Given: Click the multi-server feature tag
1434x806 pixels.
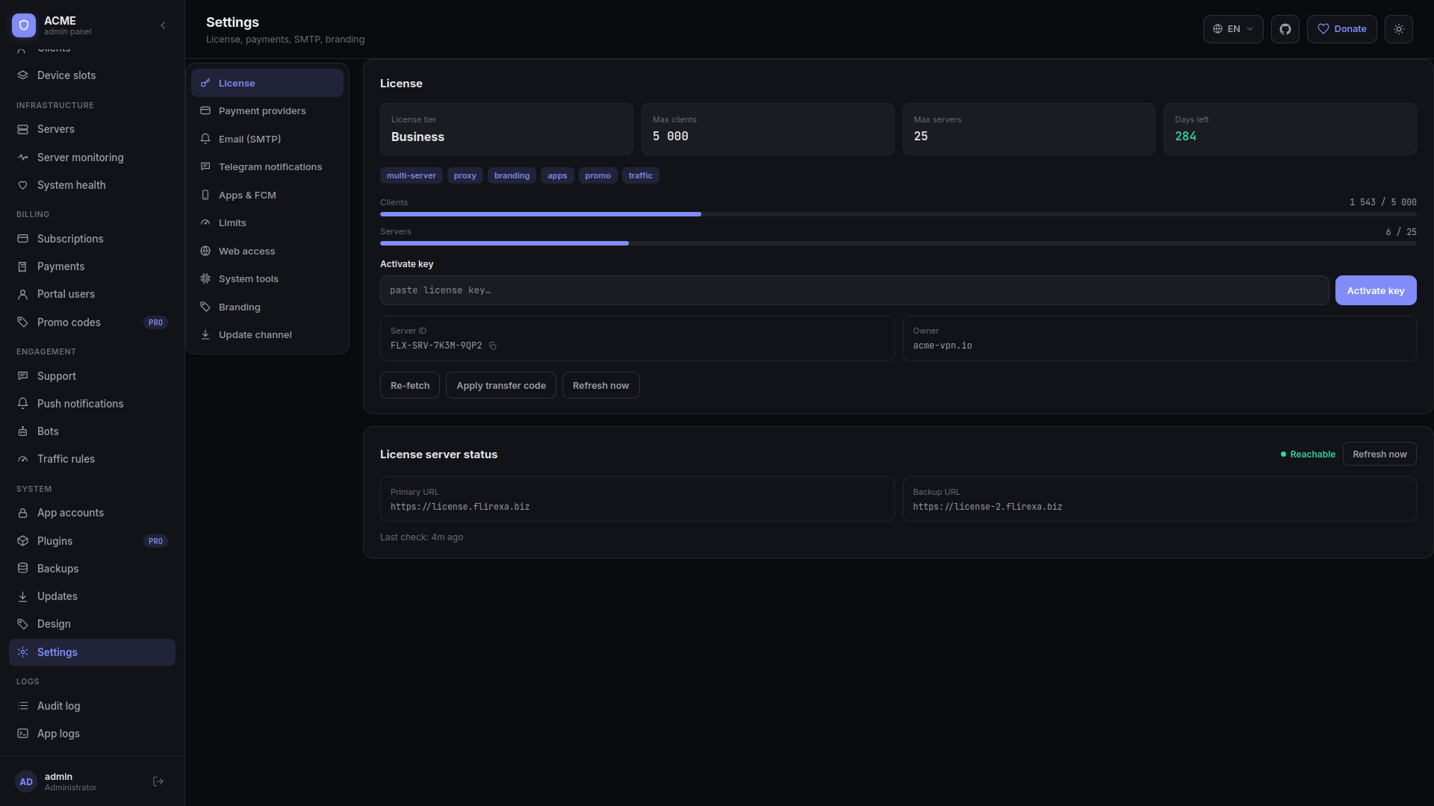Looking at the screenshot, I should tap(412, 175).
